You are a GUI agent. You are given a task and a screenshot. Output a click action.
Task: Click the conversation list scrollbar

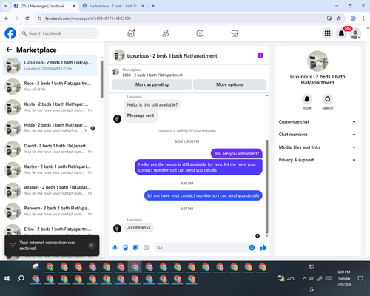102,79
